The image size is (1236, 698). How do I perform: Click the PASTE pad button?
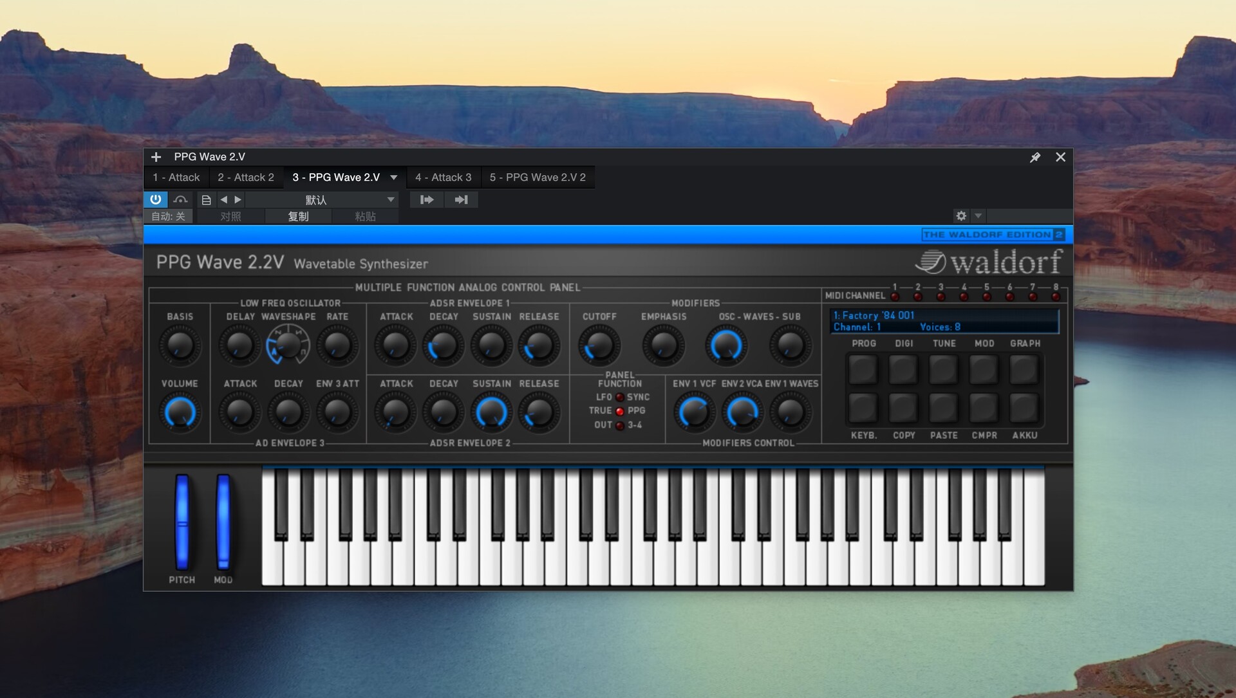tap(944, 408)
